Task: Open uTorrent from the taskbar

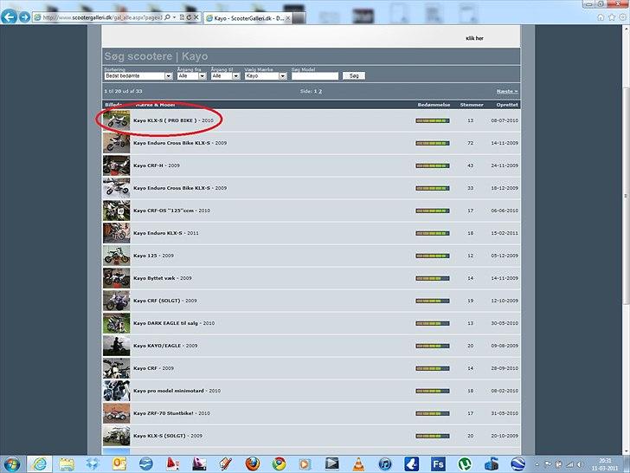Action: click(x=465, y=463)
